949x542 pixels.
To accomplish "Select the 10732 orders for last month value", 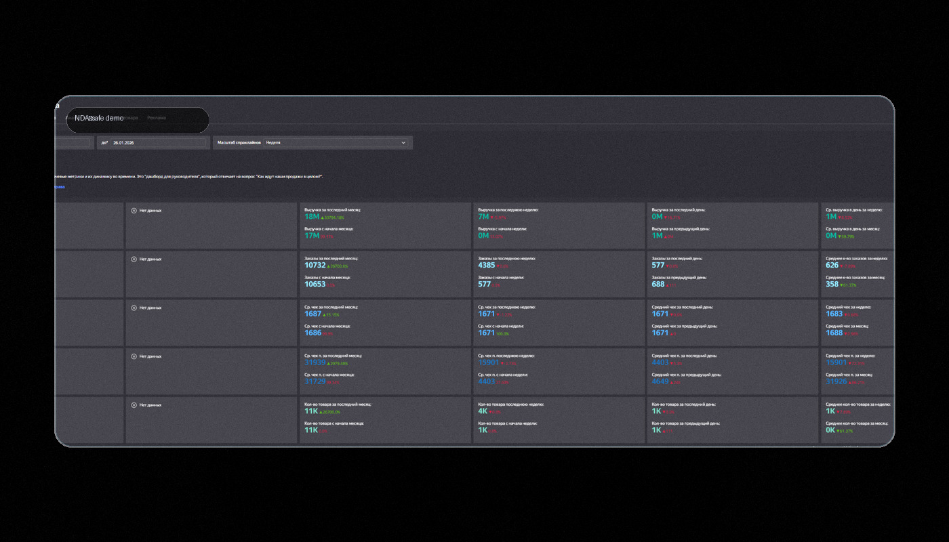I will pos(315,266).
